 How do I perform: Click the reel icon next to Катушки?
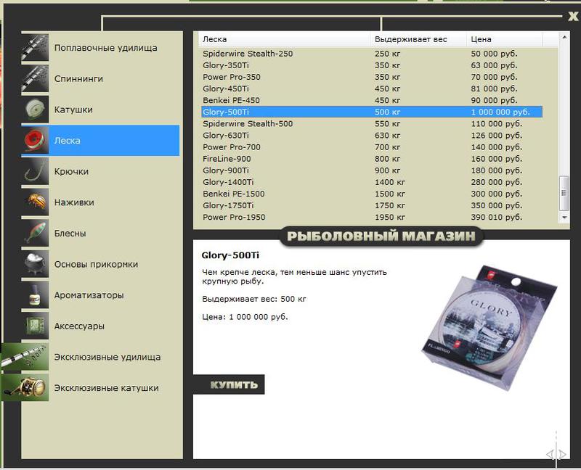pyautogui.click(x=35, y=110)
